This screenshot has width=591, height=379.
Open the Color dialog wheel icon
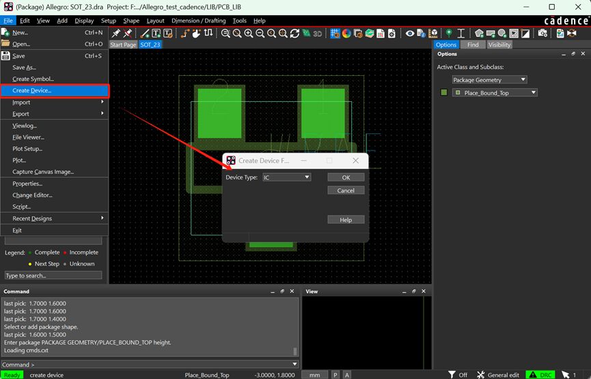[346, 34]
